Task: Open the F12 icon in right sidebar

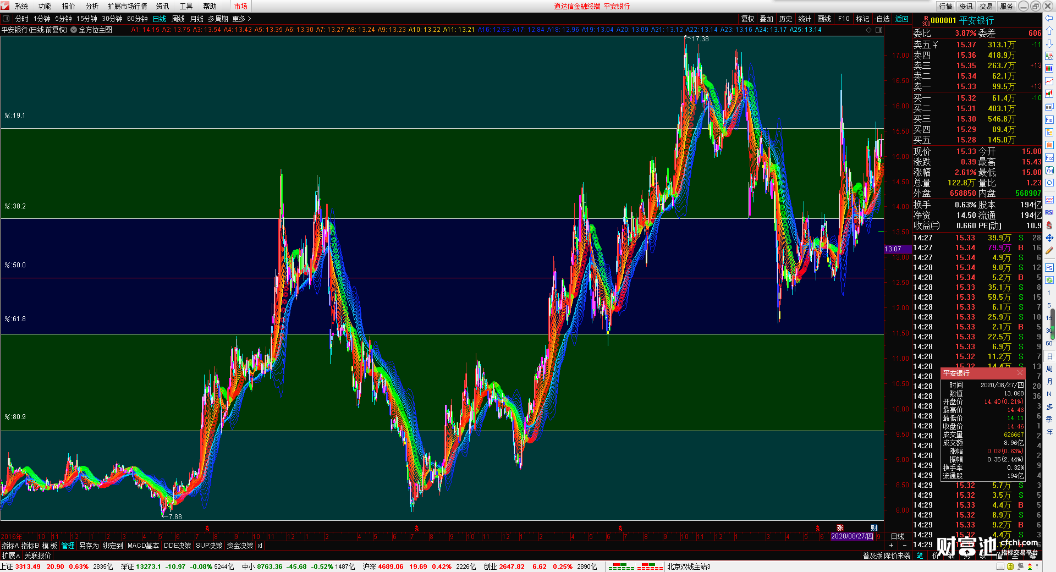Action: 1049,158
